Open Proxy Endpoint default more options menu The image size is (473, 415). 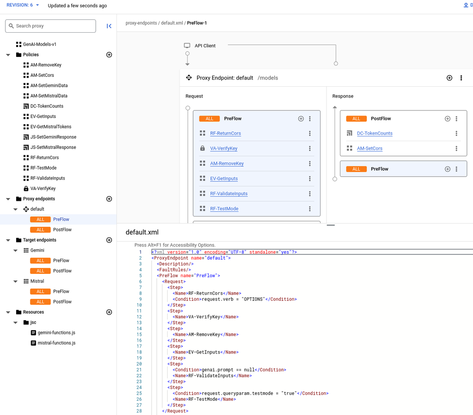point(461,78)
